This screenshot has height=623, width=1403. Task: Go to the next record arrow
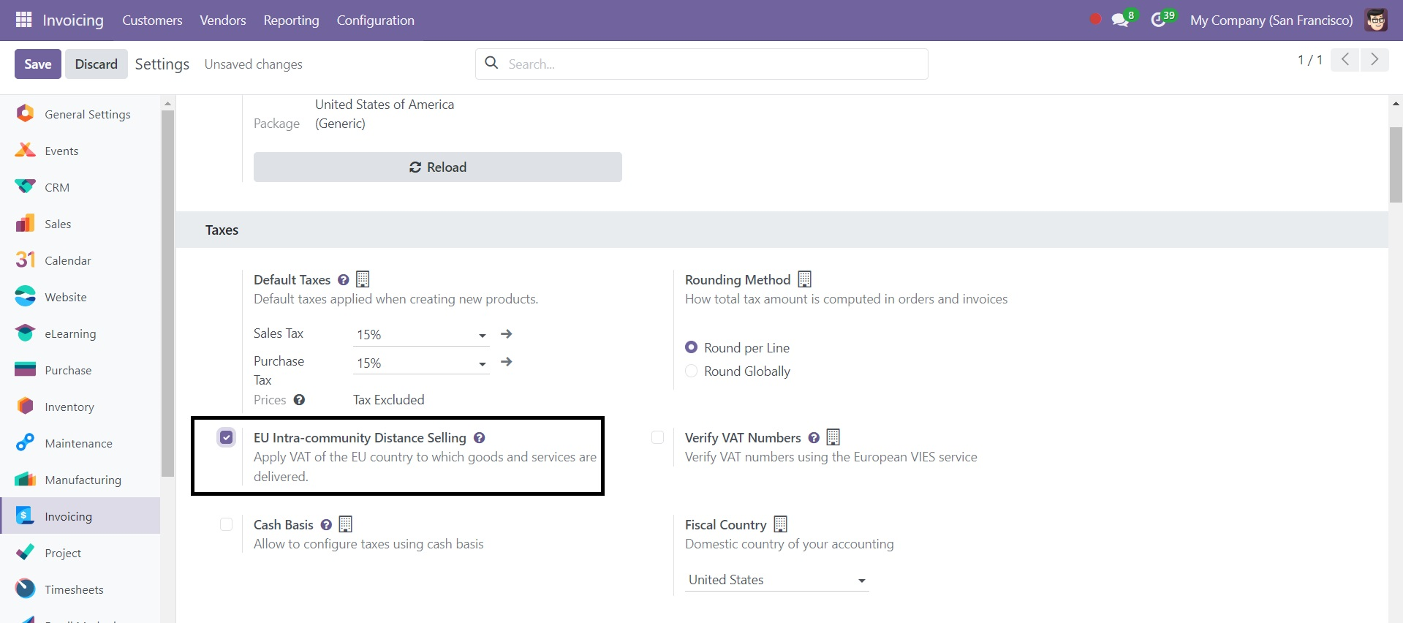pyautogui.click(x=1374, y=59)
